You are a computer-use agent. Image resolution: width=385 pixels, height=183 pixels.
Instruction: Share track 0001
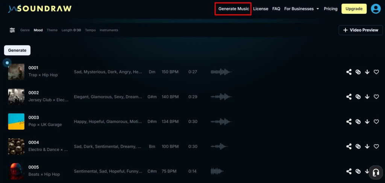(349, 72)
